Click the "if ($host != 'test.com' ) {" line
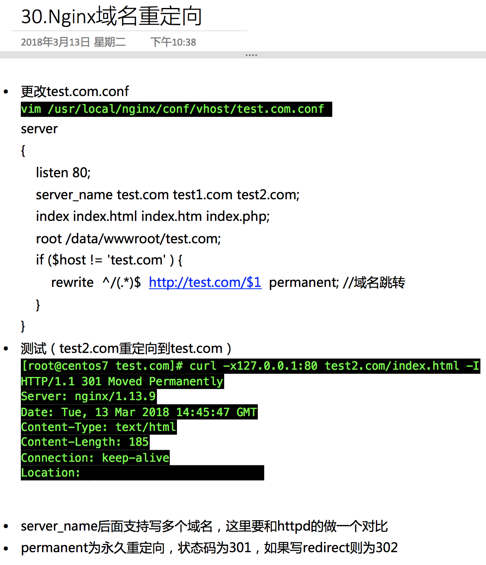 tap(109, 260)
